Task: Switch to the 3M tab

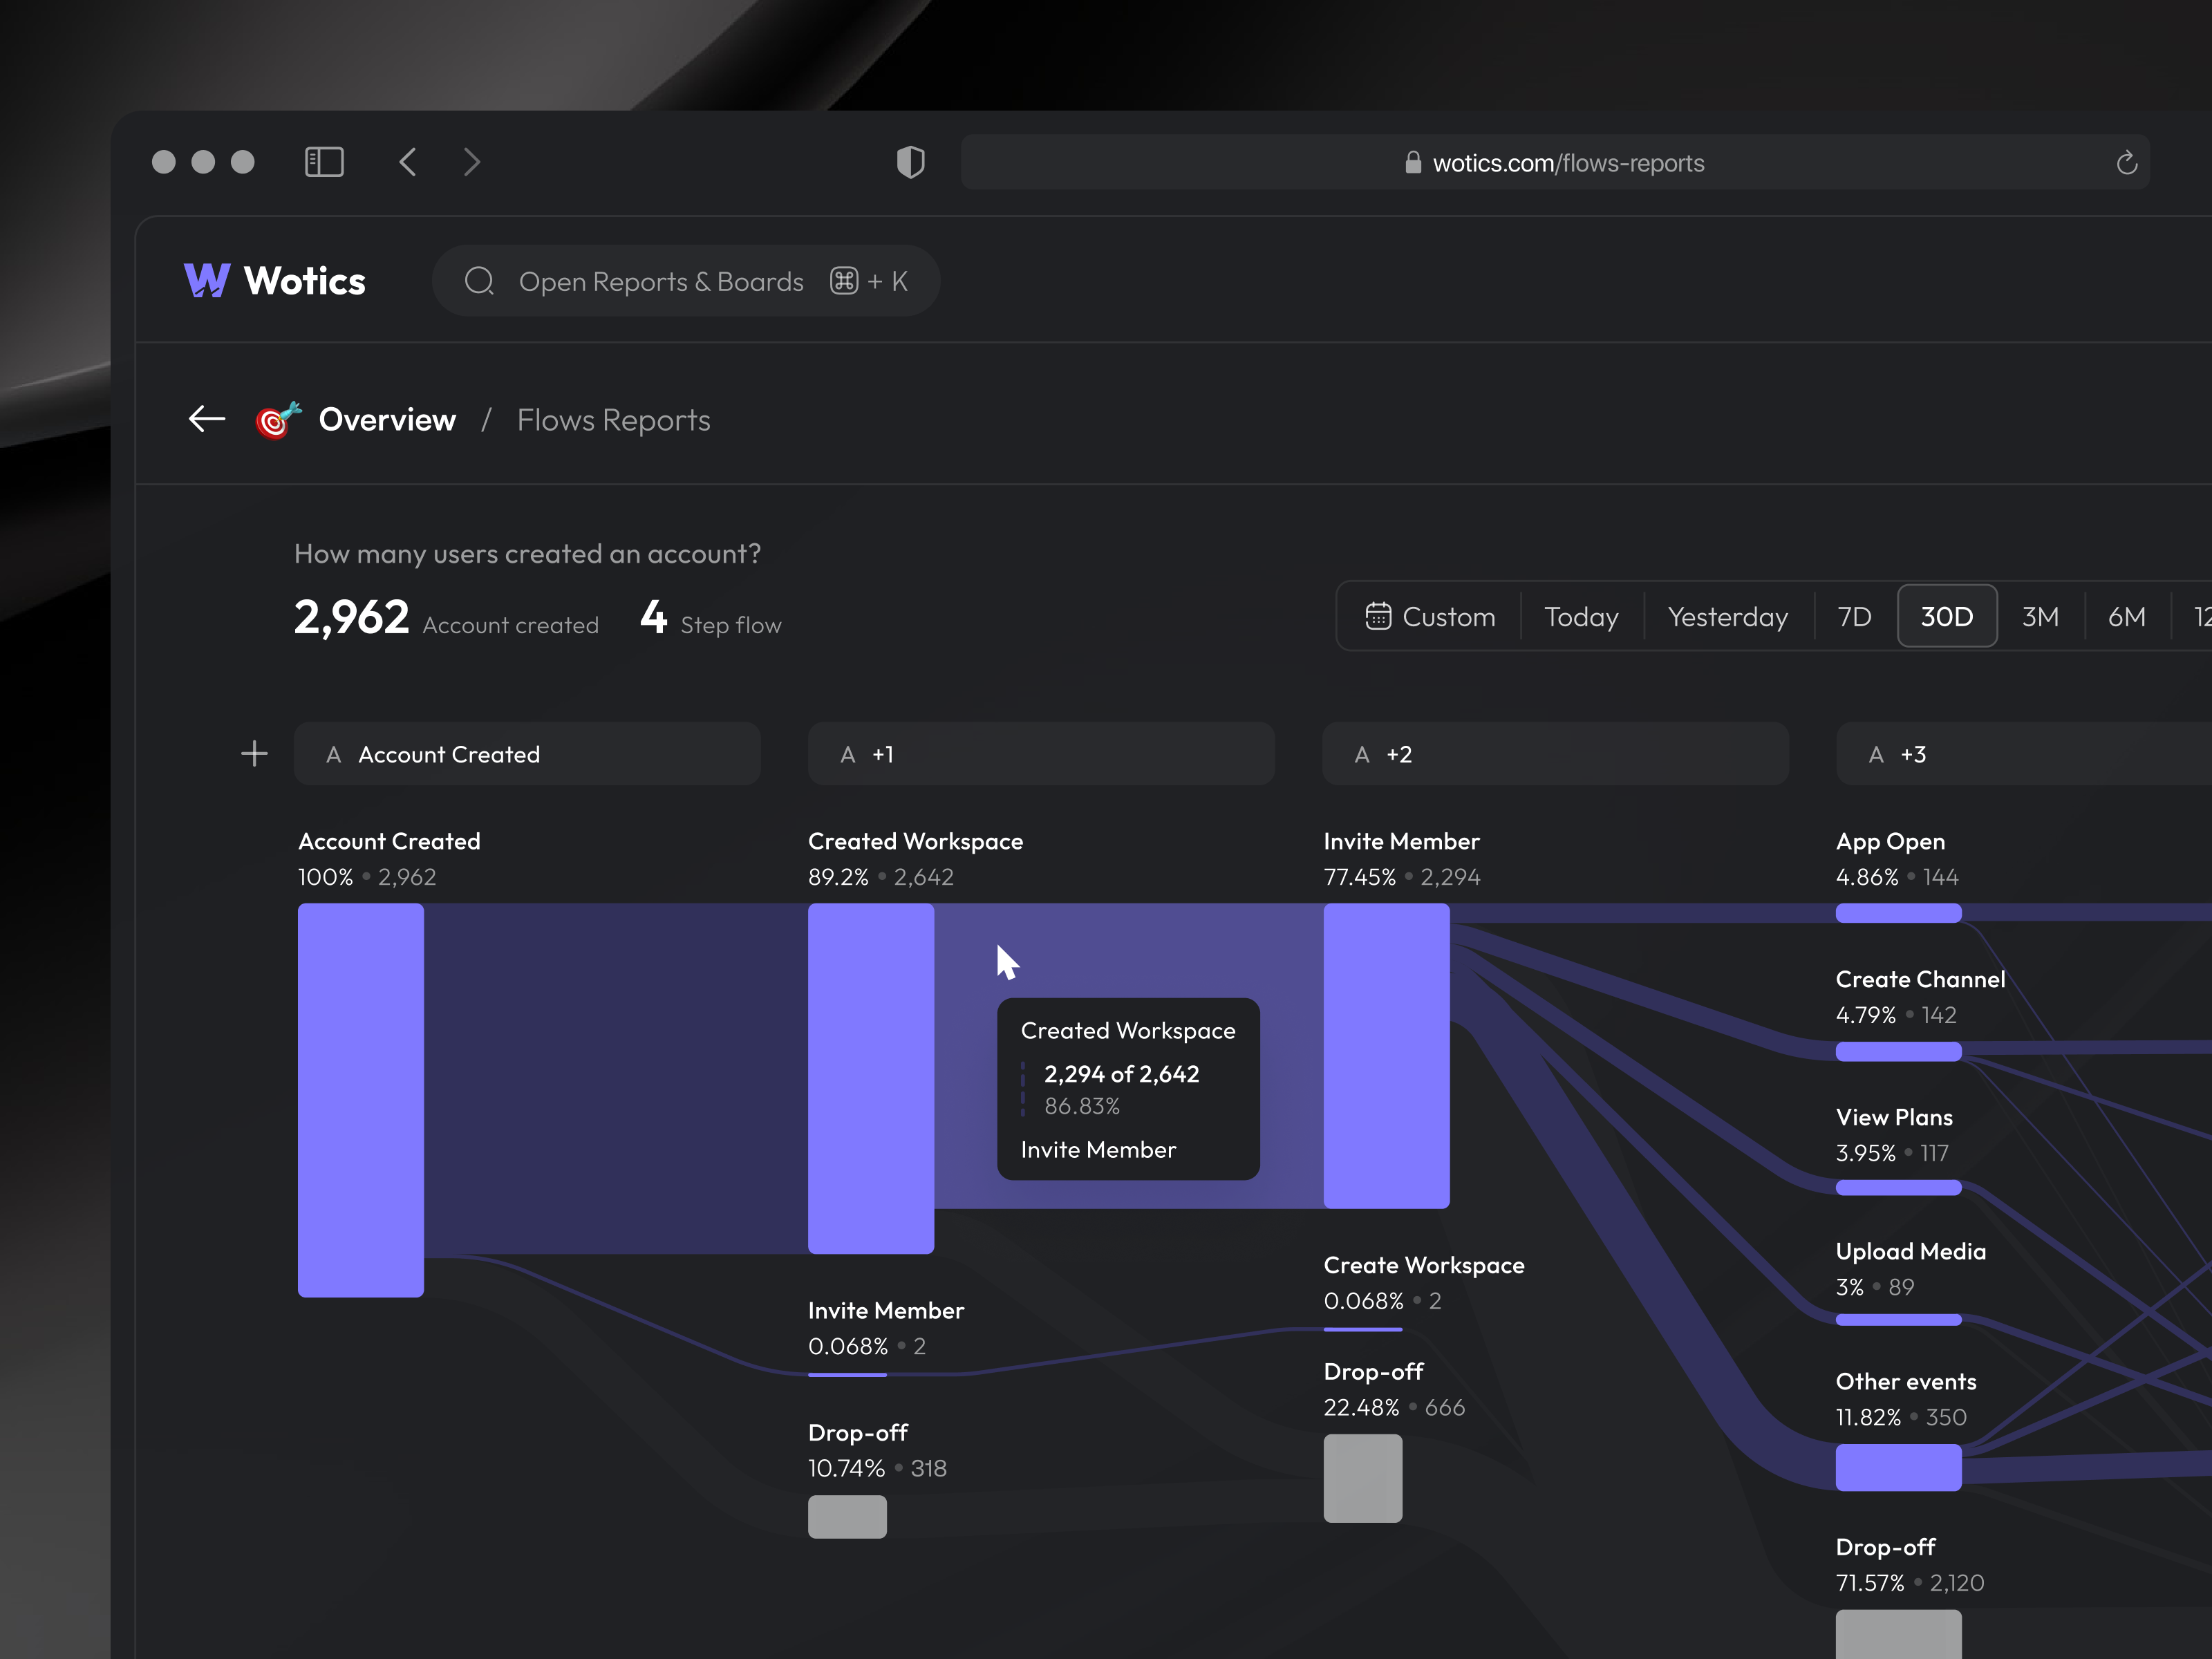Action: 2040,616
